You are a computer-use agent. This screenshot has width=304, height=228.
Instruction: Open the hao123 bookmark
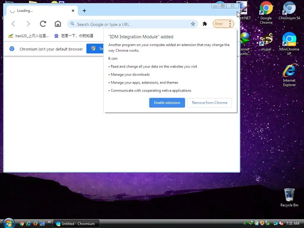click(x=28, y=36)
